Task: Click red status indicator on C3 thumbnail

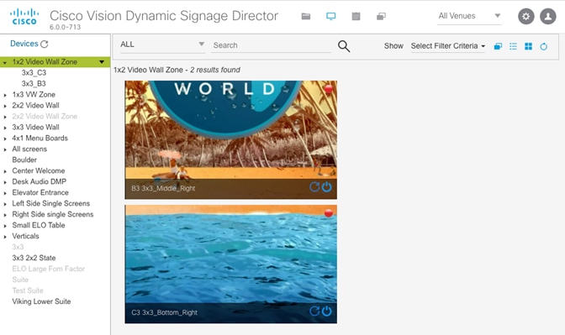Action: coord(328,213)
